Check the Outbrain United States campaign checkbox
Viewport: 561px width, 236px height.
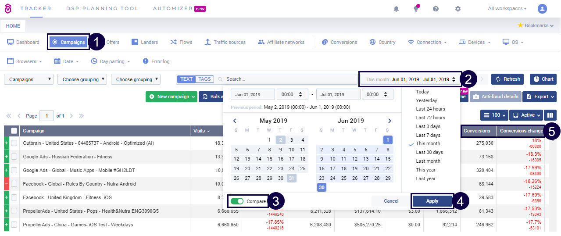pos(14,143)
